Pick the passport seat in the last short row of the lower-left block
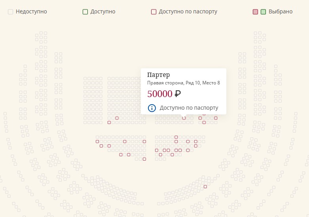The width and height of the screenshot is (309, 217). 144,159
